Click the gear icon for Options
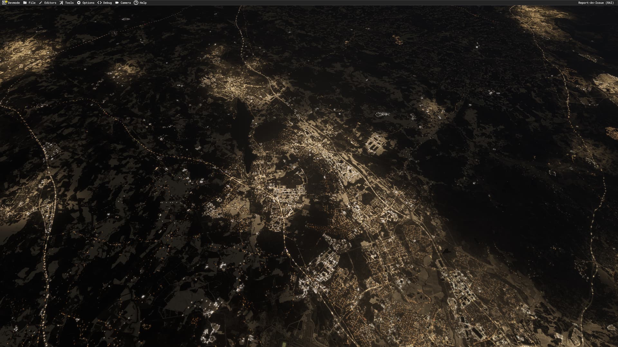 [x=79, y=3]
